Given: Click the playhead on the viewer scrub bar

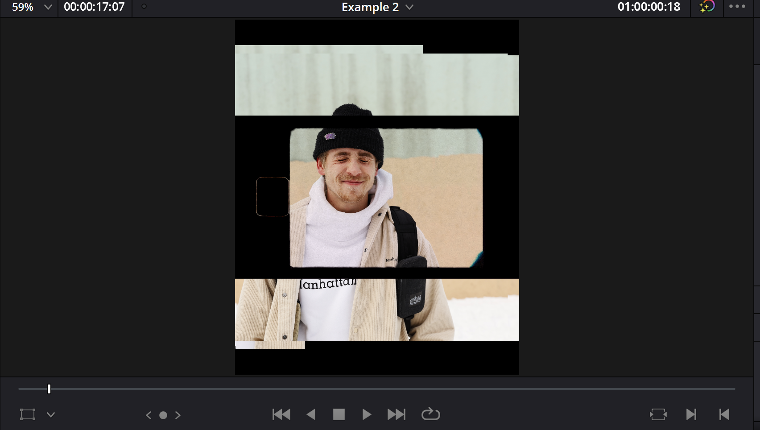Looking at the screenshot, I should click(x=49, y=389).
